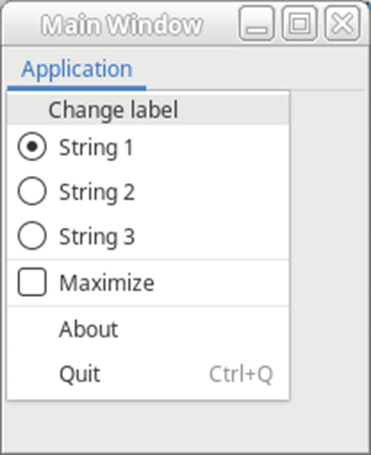Choose the String 2 text entry
The width and height of the screenshot is (371, 455).
(x=97, y=192)
